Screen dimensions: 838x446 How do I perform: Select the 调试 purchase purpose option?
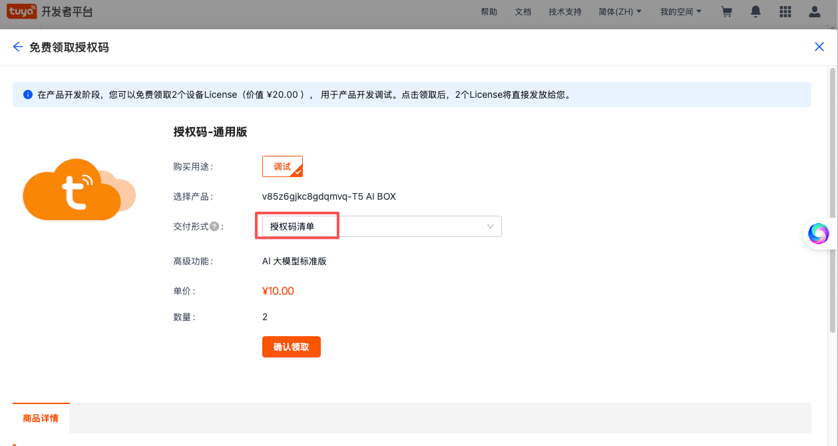click(282, 166)
